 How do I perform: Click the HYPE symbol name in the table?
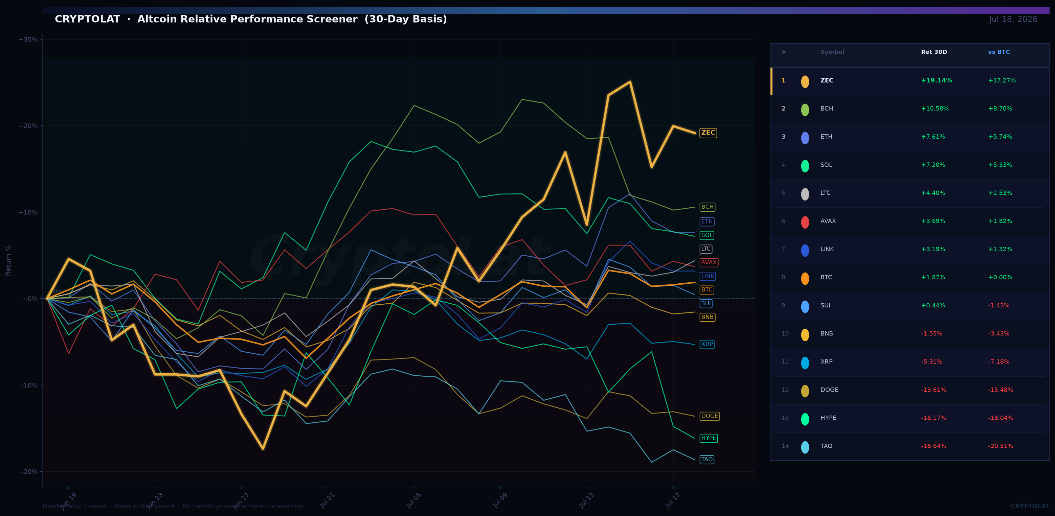pyautogui.click(x=828, y=418)
